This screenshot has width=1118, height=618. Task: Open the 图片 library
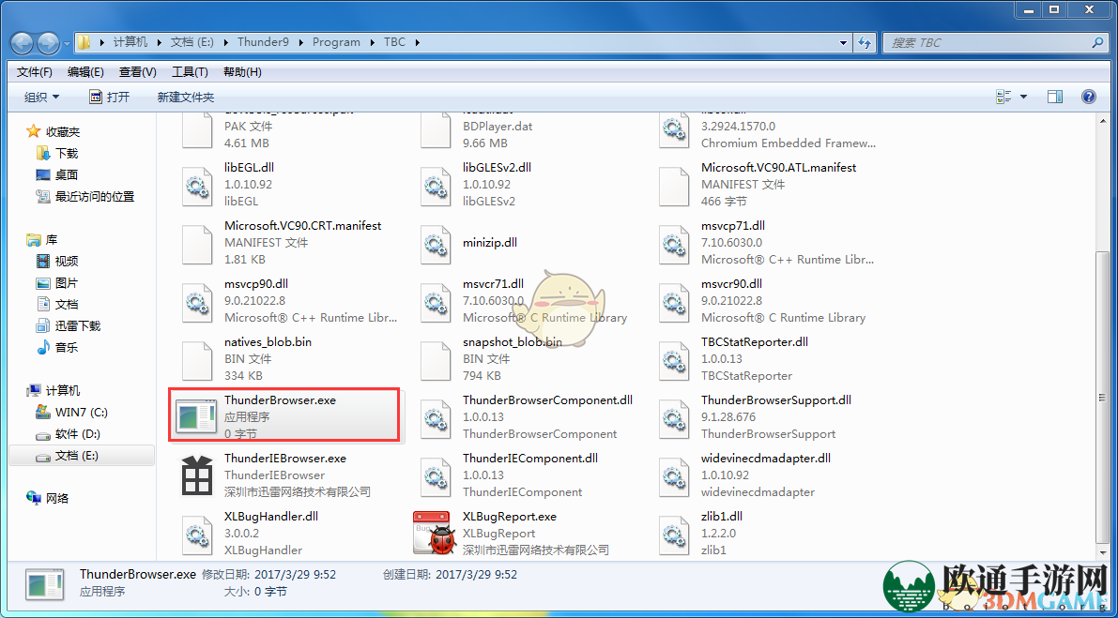67,282
